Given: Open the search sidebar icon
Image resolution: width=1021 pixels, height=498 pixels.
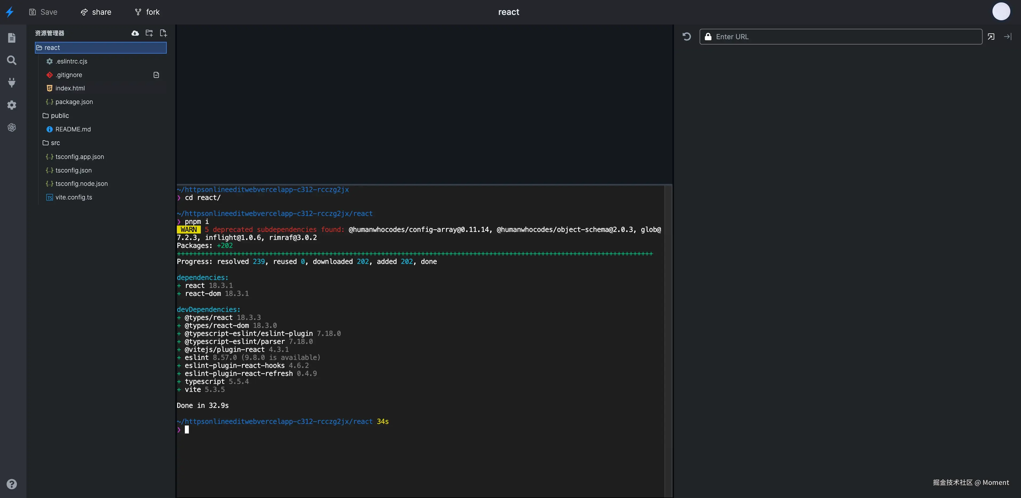Looking at the screenshot, I should coord(12,60).
